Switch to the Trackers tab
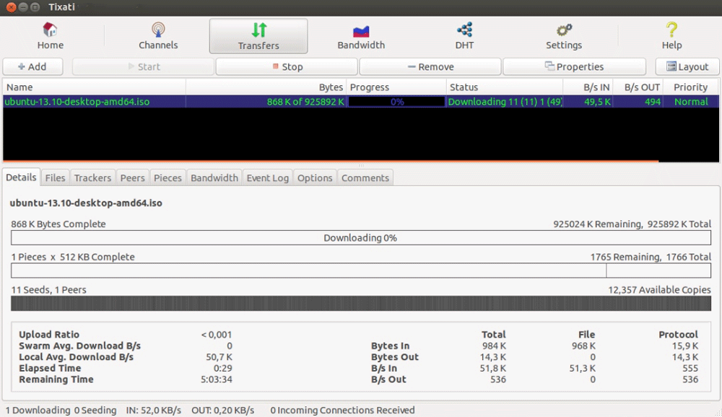Screen dimensions: 722x417 tap(92, 178)
